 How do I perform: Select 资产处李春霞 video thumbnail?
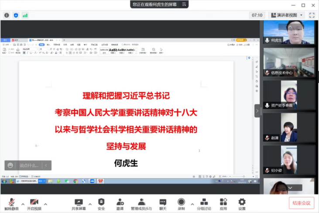coord(289,95)
